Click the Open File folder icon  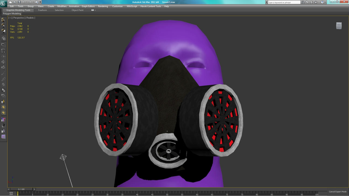tap(15, 2)
